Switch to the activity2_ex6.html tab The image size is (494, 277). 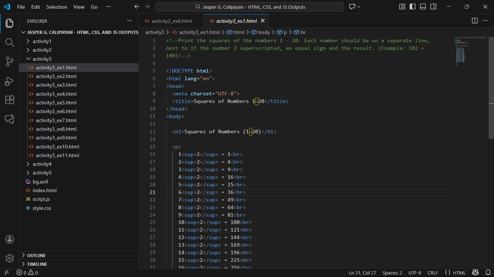coord(171,21)
